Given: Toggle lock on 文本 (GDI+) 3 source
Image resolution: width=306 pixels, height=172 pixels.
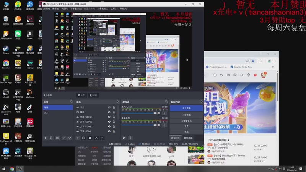Looking at the screenshot, I should (114, 122).
